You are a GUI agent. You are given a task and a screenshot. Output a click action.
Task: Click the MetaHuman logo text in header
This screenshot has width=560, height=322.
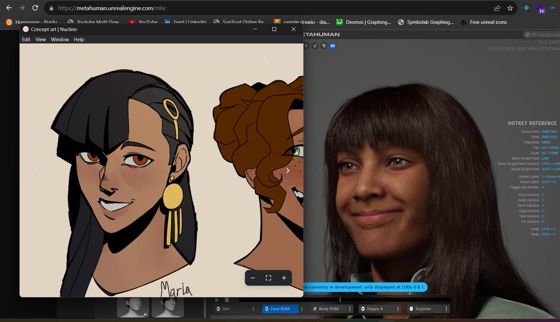click(x=322, y=35)
